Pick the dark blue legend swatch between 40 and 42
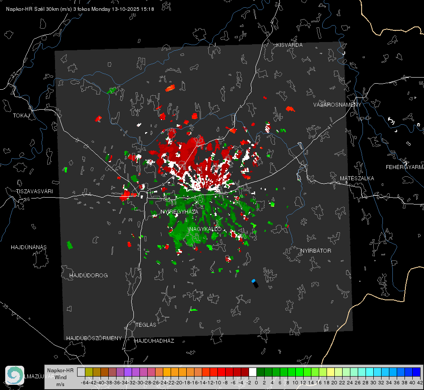 [x=417, y=372]
